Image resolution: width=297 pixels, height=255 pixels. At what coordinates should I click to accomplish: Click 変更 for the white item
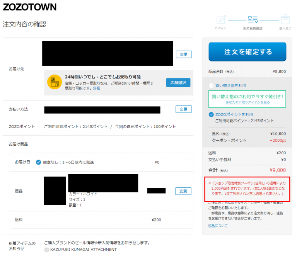(183, 191)
